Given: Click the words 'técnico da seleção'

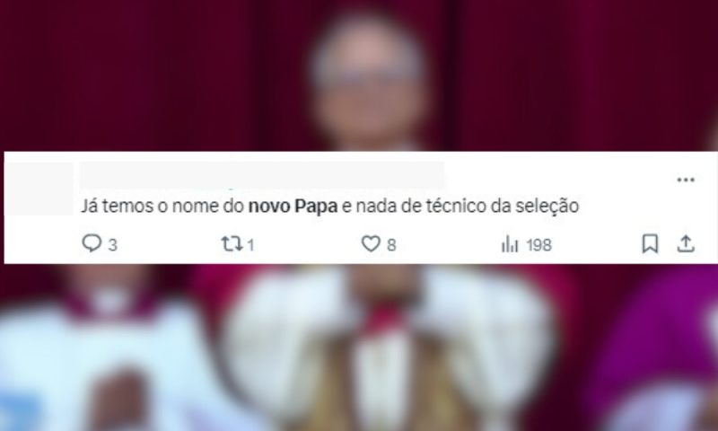Looking at the screenshot, I should (x=503, y=207).
